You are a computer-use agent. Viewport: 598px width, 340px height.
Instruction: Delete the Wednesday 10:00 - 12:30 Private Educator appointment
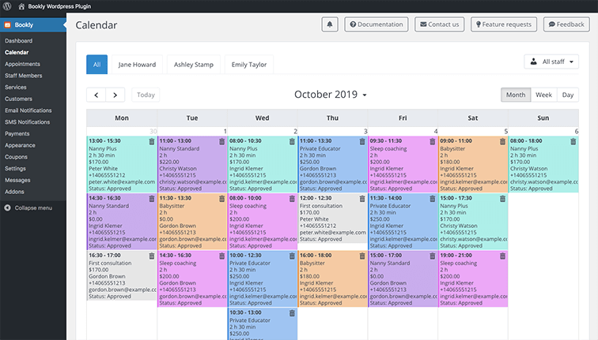pyautogui.click(x=292, y=256)
